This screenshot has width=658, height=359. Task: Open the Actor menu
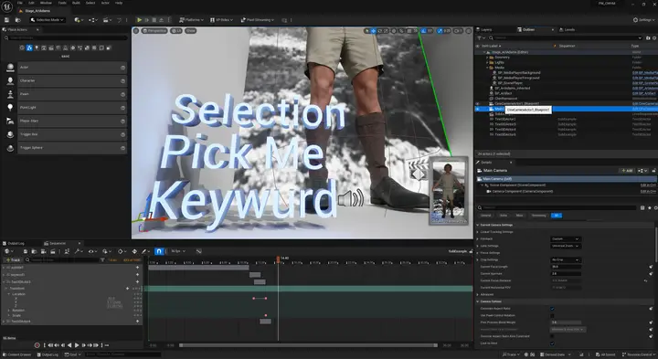click(105, 3)
